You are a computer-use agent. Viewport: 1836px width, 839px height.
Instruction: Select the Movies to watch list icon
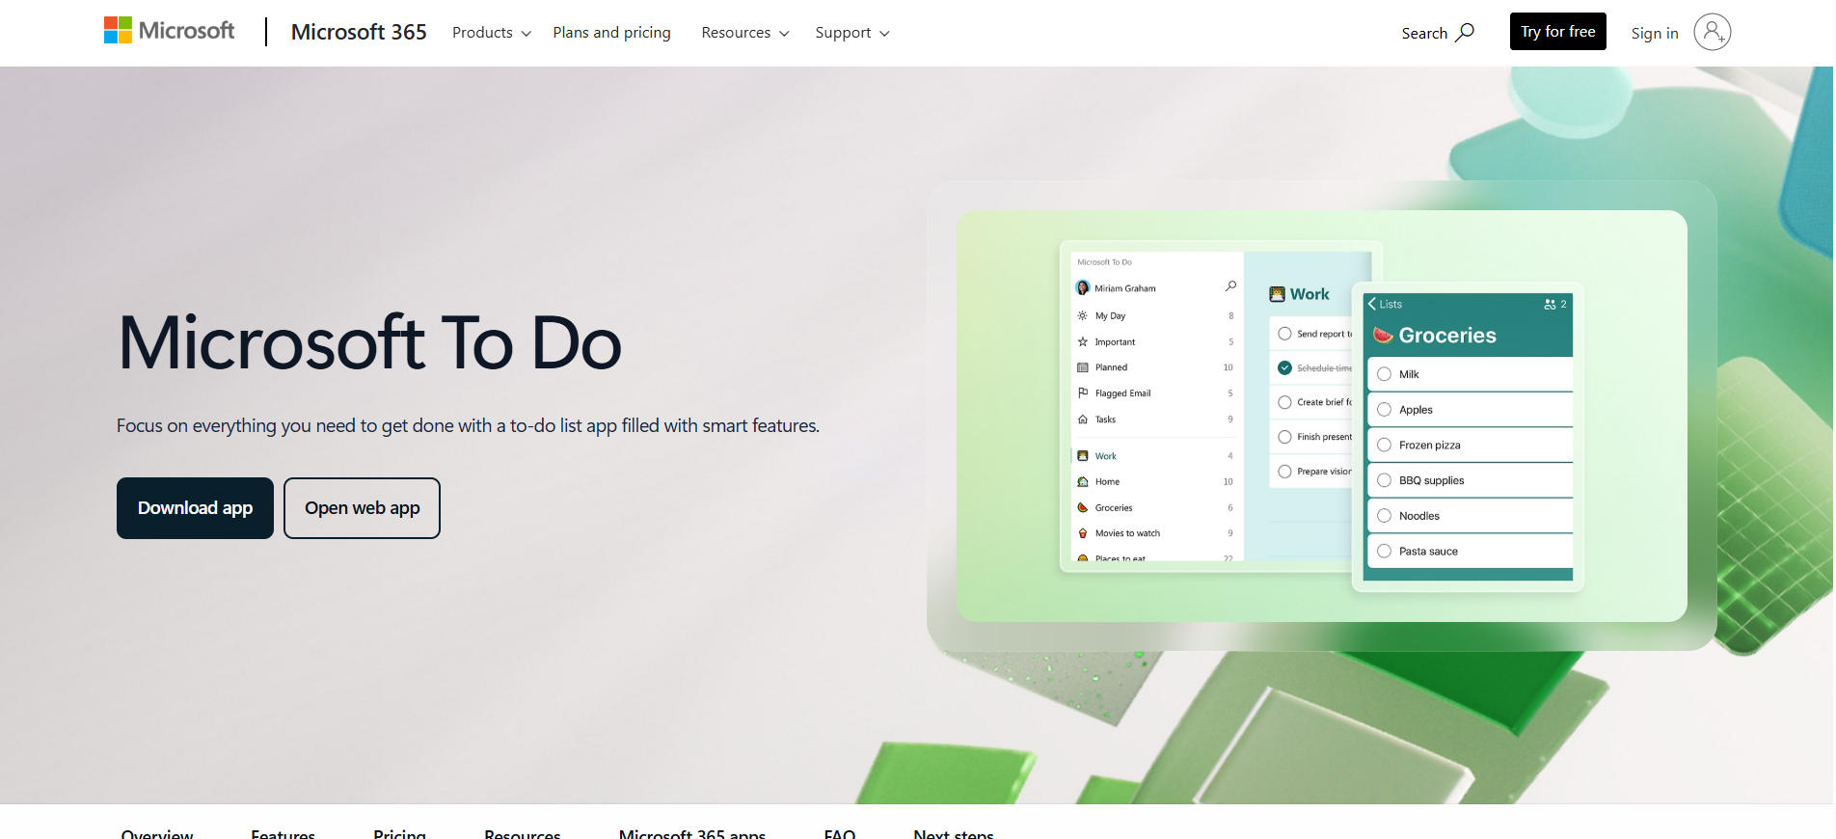pos(1083,533)
